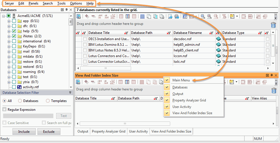Image resolution: width=280 pixels, height=143 pixels.
Task: Uncheck the help folder checkbox
Action: (x=14, y=31)
